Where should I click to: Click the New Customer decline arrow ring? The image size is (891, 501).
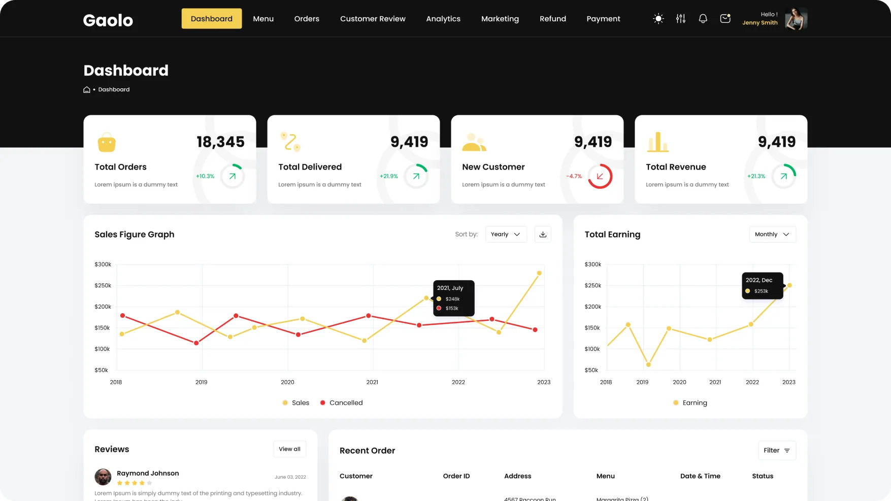pos(600,176)
